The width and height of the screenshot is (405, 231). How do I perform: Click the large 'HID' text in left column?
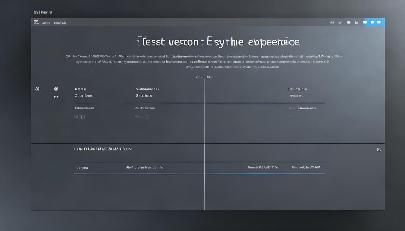point(80,117)
